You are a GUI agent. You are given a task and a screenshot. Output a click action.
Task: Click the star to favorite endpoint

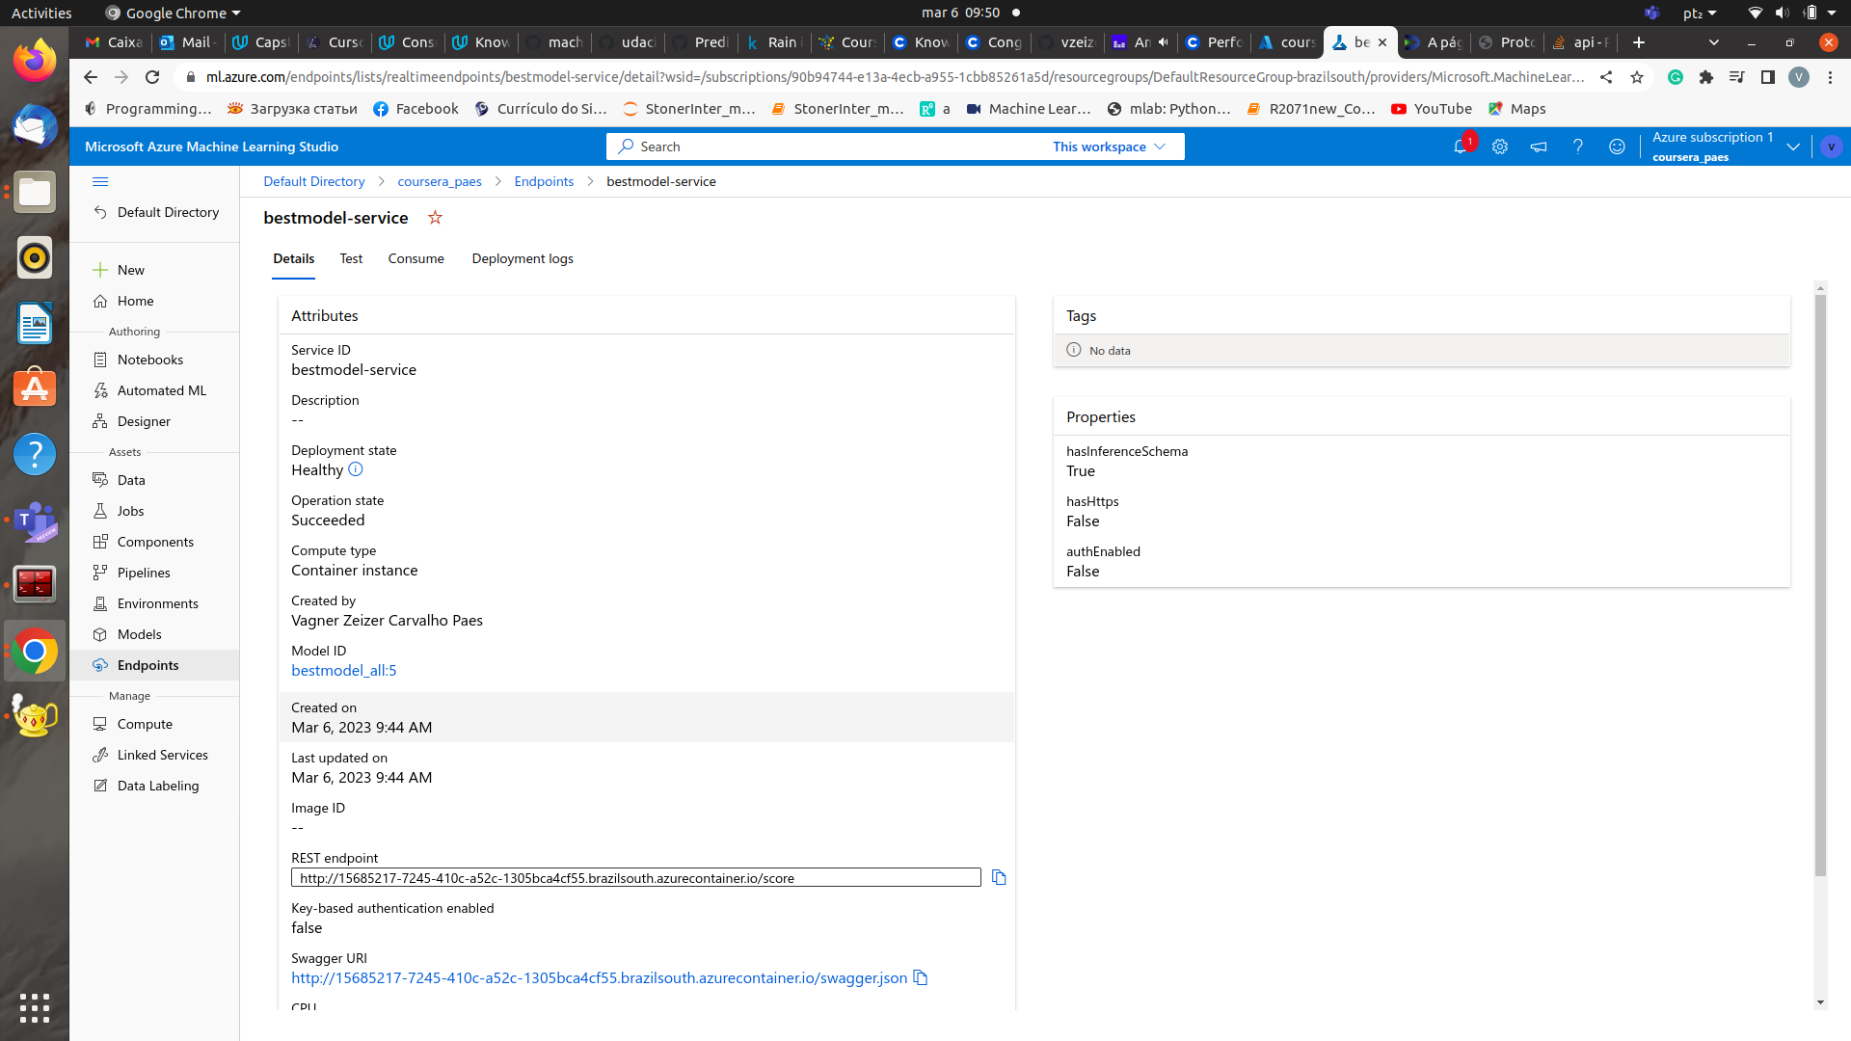(435, 217)
